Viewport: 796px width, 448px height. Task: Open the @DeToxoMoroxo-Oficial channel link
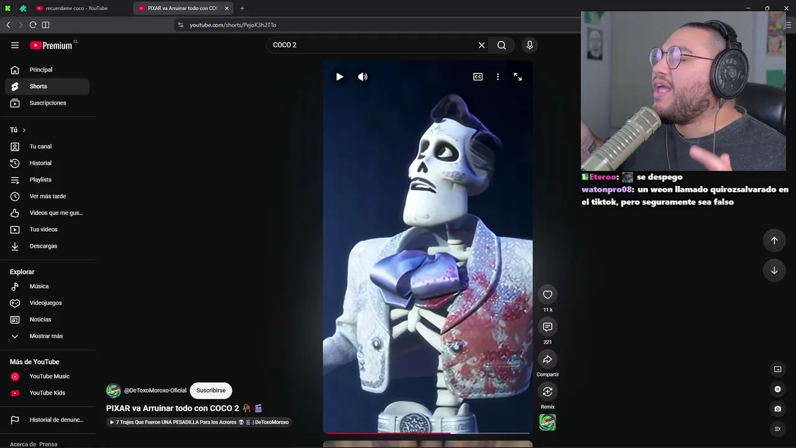155,390
